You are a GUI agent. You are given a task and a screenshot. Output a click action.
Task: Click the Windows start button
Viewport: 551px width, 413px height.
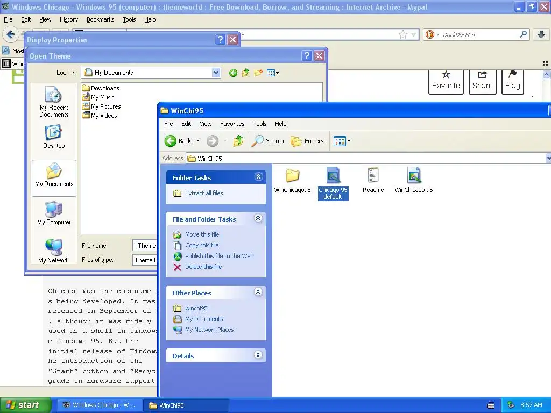click(26, 405)
